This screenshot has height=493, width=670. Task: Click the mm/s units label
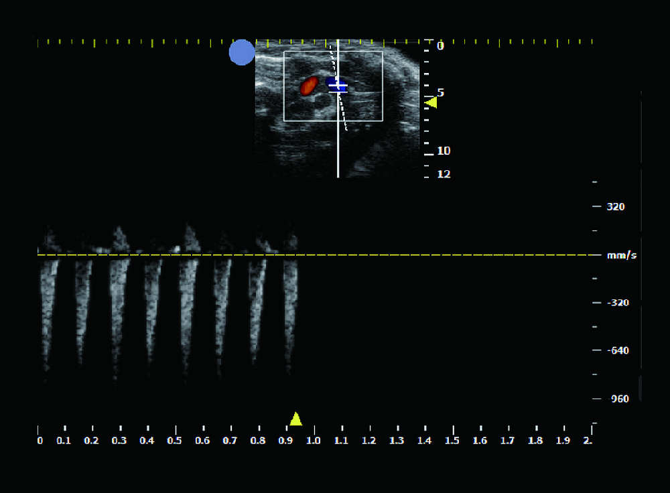[x=622, y=256]
